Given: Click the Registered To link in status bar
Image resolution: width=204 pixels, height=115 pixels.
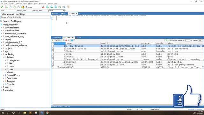Looking at the screenshot, I should coord(195,109).
